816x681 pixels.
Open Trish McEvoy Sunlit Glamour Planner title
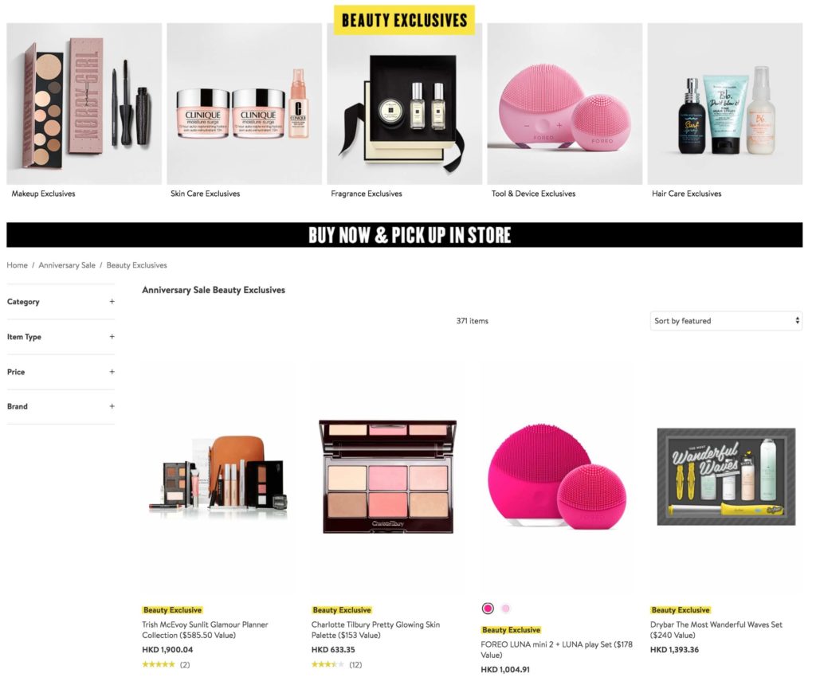[x=205, y=629]
